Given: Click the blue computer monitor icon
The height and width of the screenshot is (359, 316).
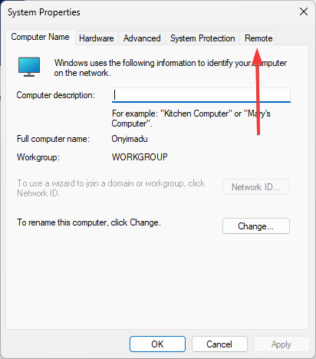Looking at the screenshot, I should [29, 67].
